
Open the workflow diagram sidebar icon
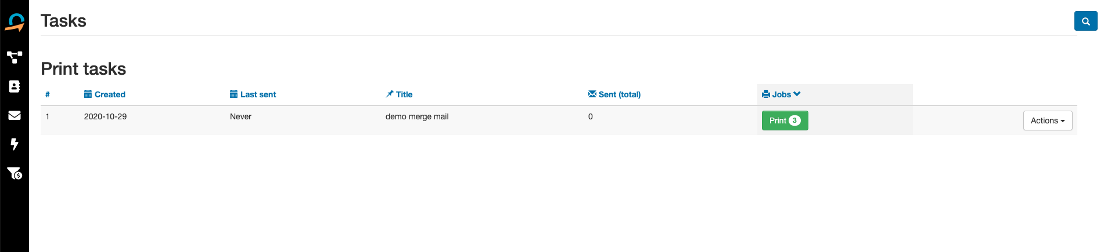[x=15, y=57]
